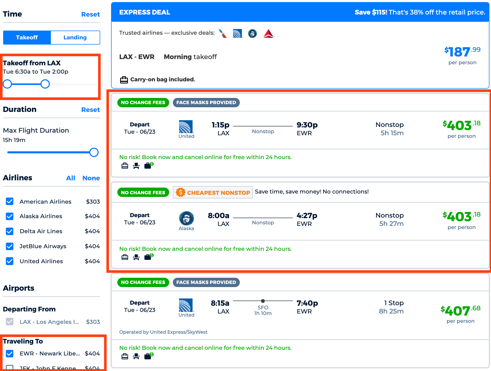The height and width of the screenshot is (371, 491).
Task: Click carry-on icon on 8:15a one-stop flight
Action: [x=125, y=356]
